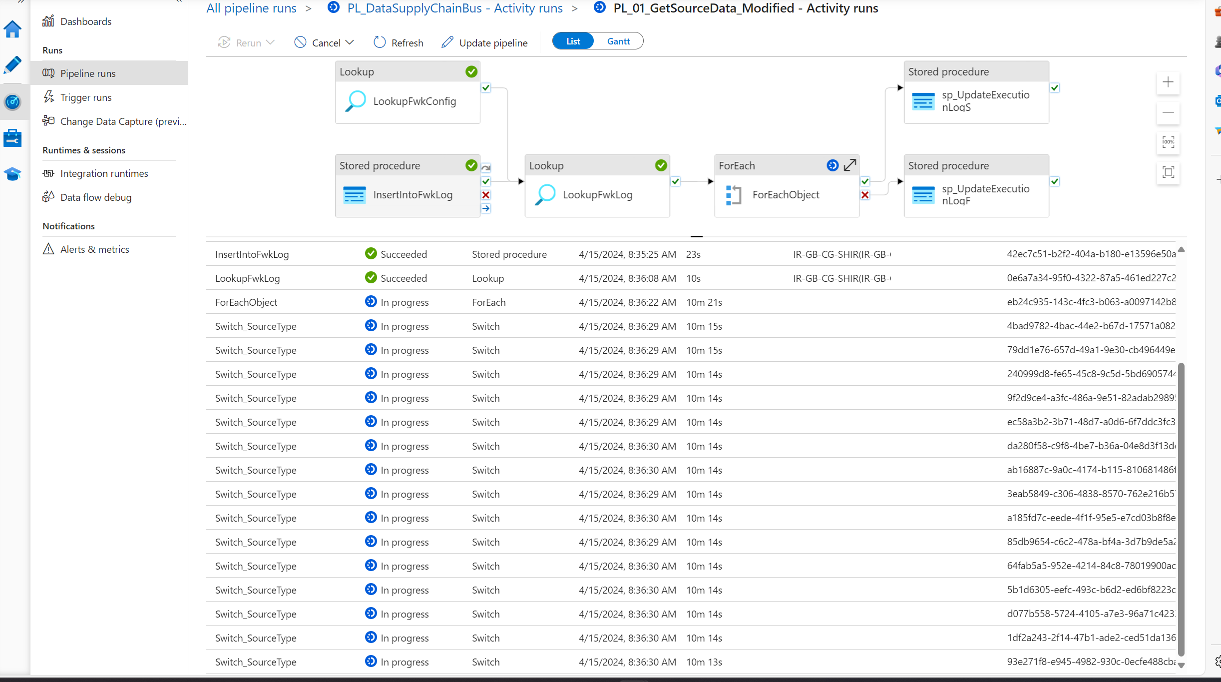Open the Rerun dropdown menu
This screenshot has width=1221, height=682.
tap(269, 42)
